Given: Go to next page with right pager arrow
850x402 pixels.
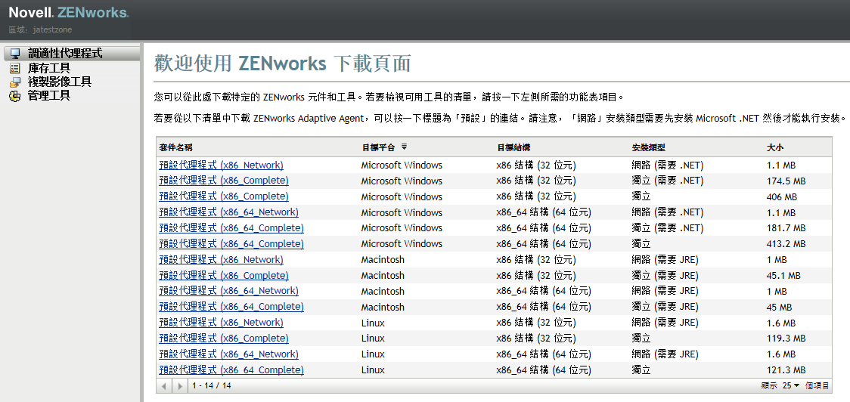Looking at the screenshot, I should [x=180, y=385].
